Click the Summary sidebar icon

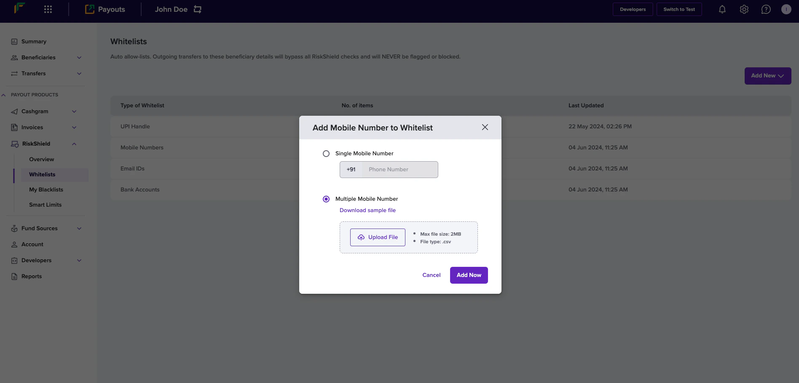tap(14, 42)
